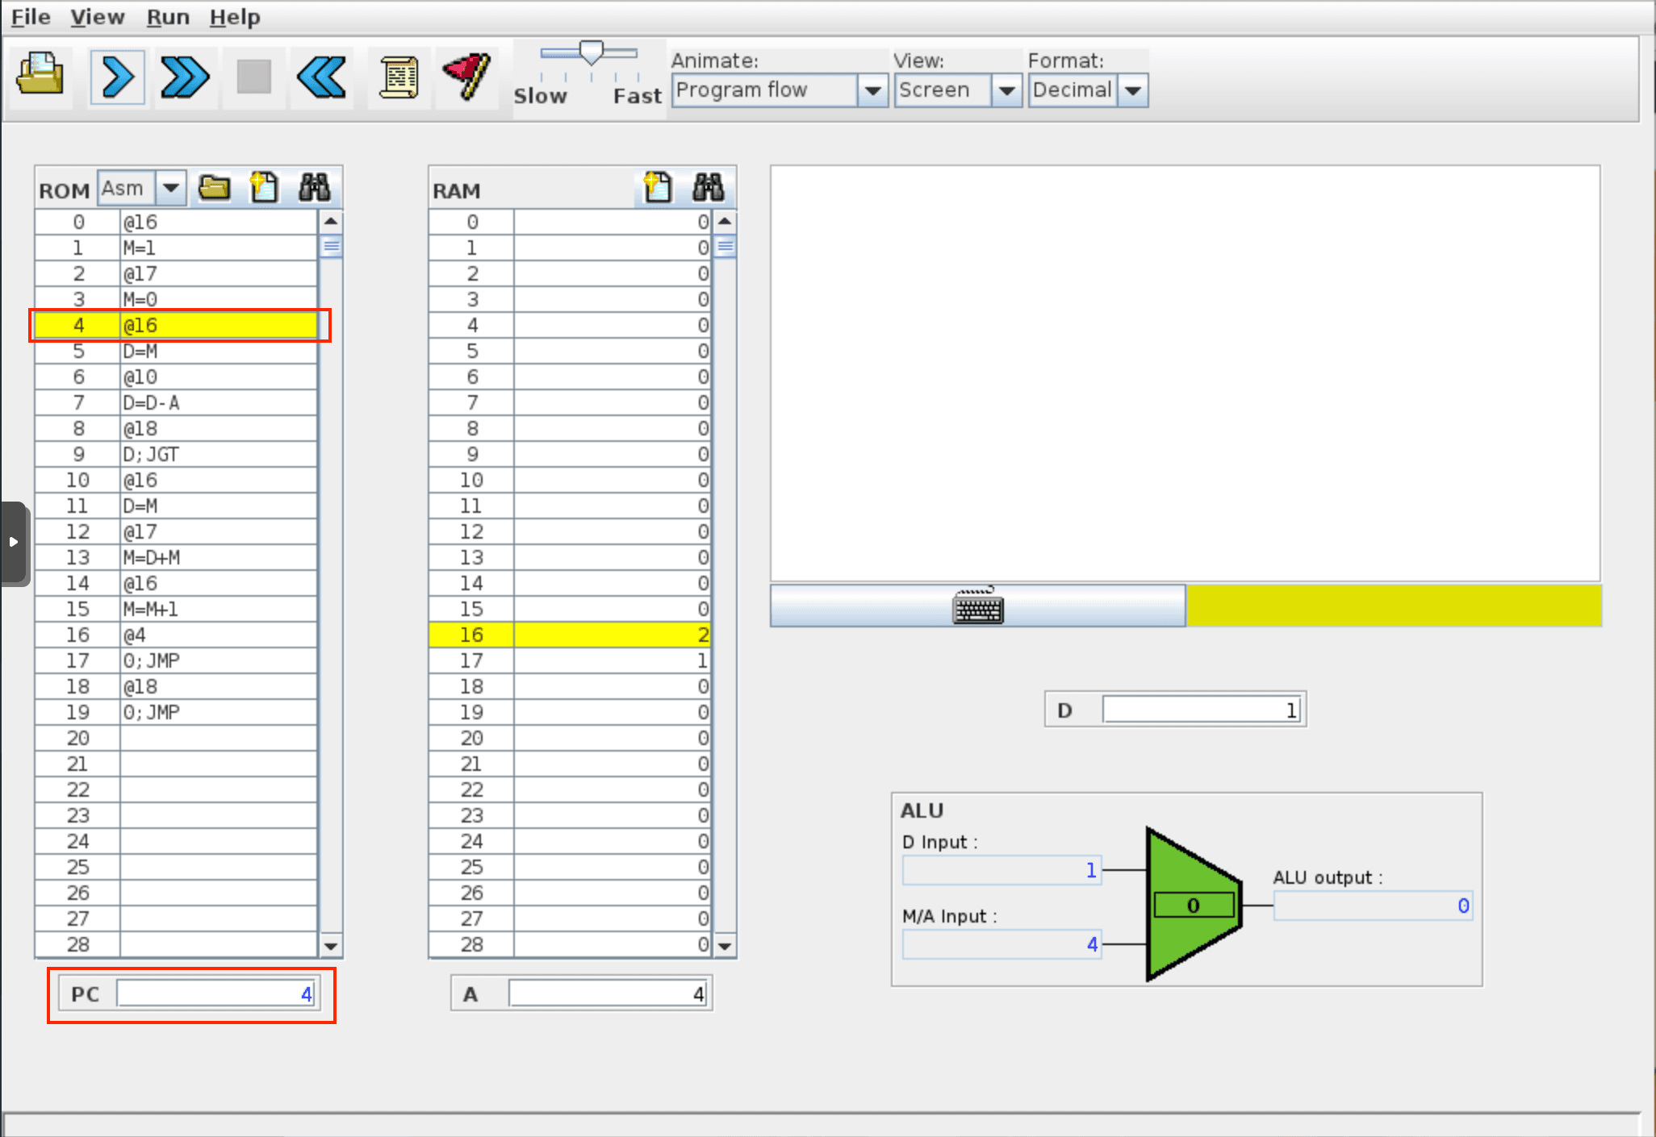Open the ROM Asm format dropdown
Screen dimensions: 1656x1137
[170, 188]
